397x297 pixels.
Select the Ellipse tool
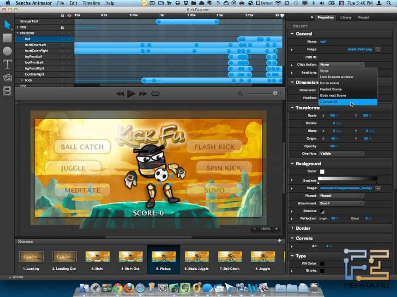7,51
